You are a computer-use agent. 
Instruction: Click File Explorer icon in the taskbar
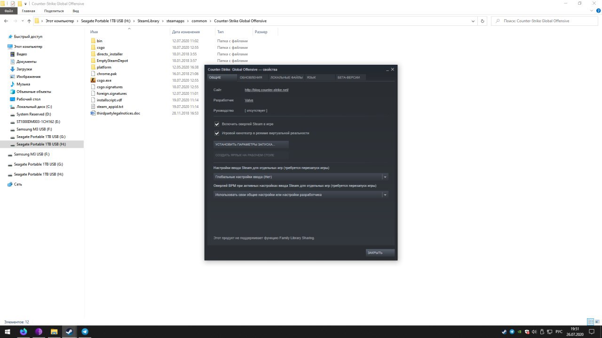point(54,331)
